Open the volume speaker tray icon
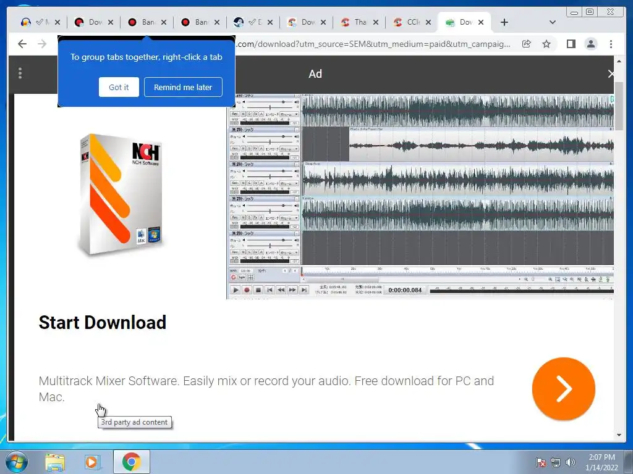 [x=571, y=462]
